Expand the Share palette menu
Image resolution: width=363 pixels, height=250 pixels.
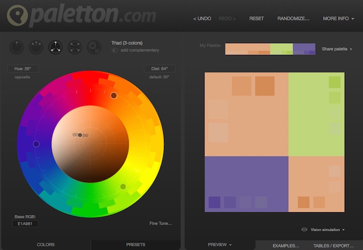(x=337, y=49)
